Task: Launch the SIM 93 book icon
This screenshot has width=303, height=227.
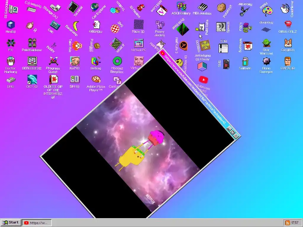Action: (75, 80)
